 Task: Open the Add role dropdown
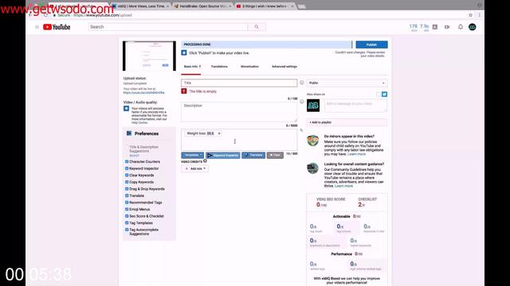coord(194,168)
